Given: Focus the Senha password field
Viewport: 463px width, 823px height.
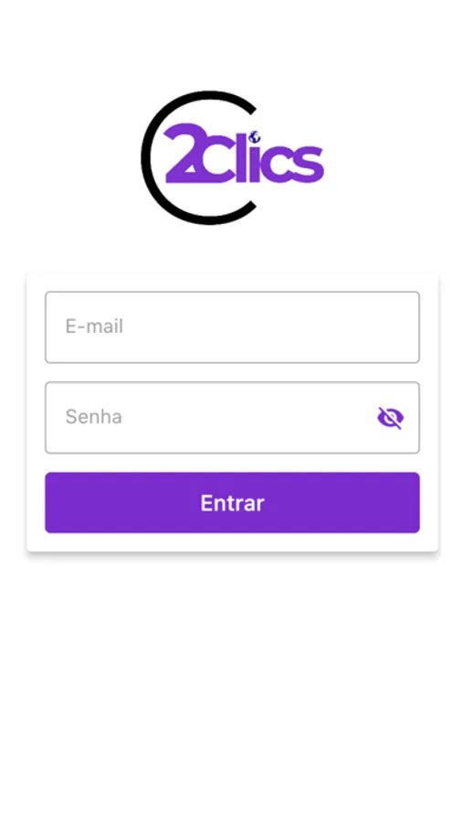Looking at the screenshot, I should pyautogui.click(x=232, y=417).
